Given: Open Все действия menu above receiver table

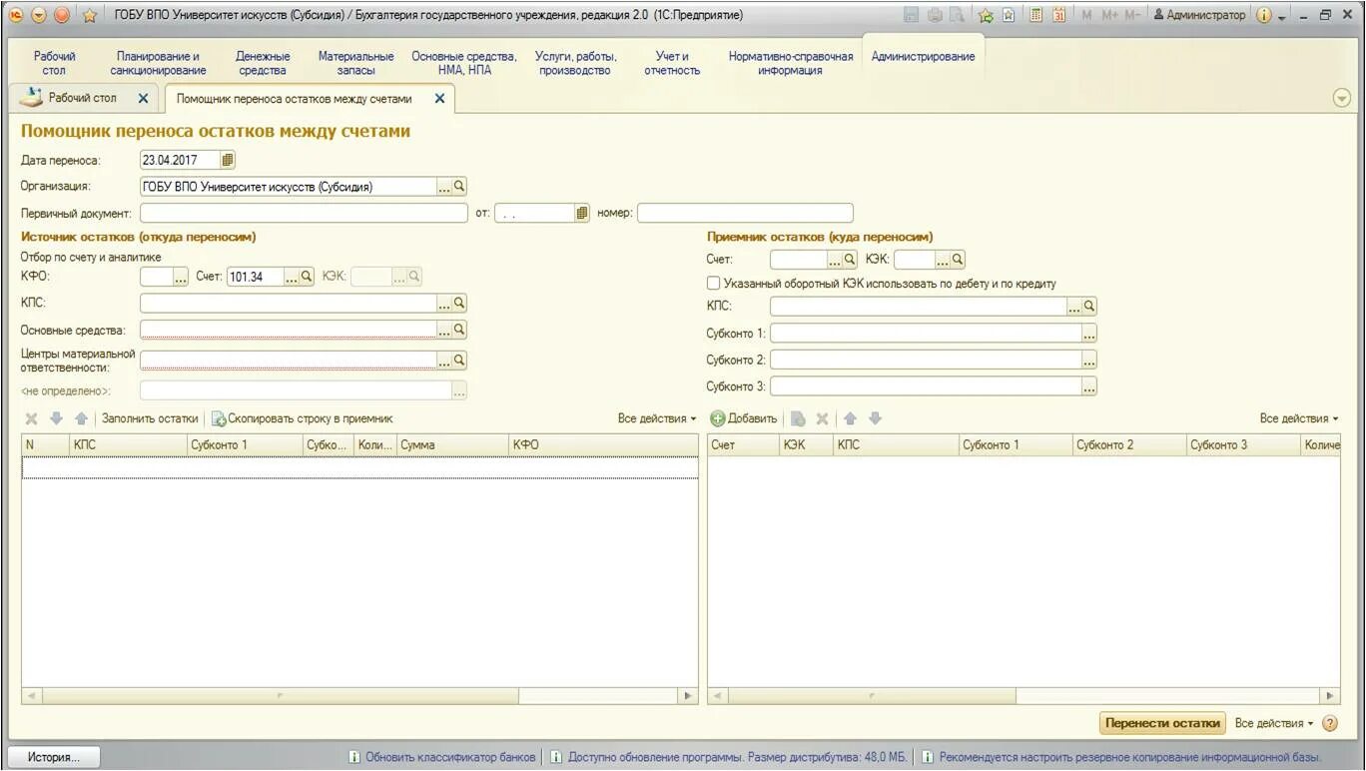Looking at the screenshot, I should (1299, 418).
